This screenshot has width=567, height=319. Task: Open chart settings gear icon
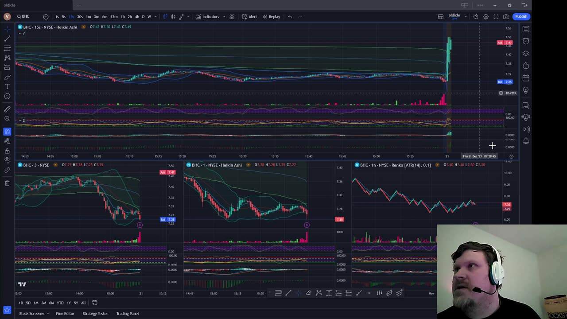click(486, 16)
